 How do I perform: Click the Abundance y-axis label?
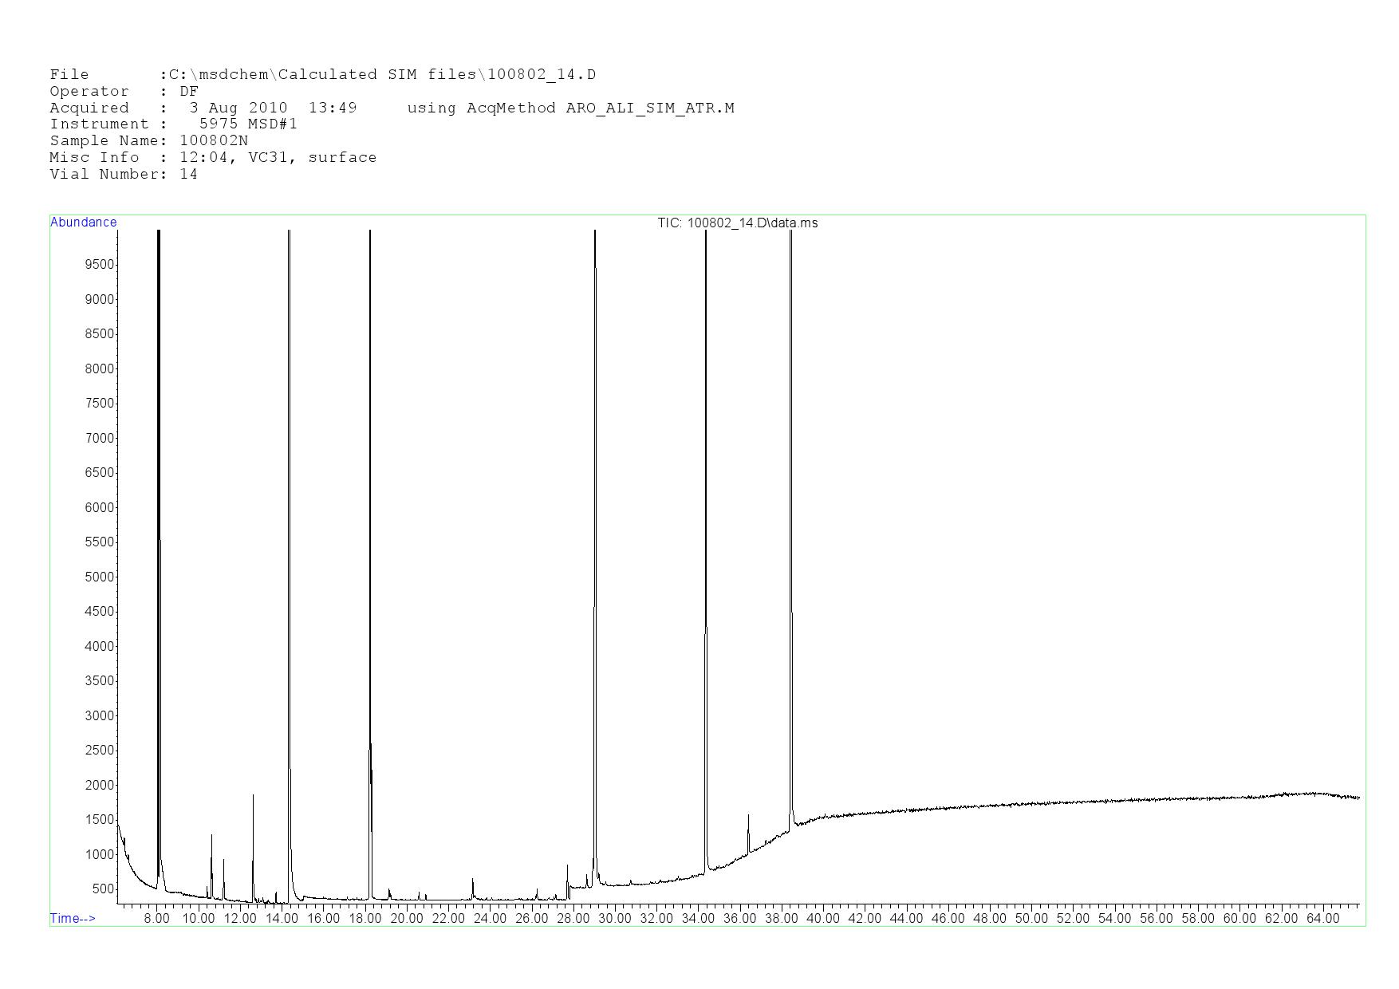point(83,223)
